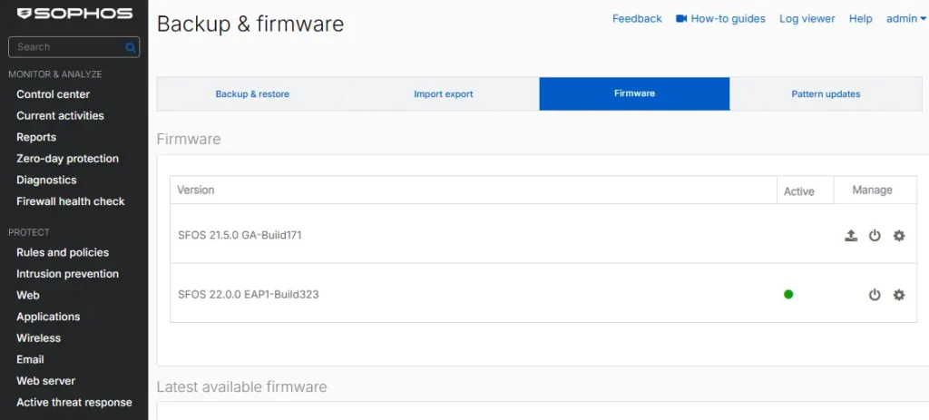Open Applications in sidebar
Viewport: 929px width, 420px height.
click(48, 317)
